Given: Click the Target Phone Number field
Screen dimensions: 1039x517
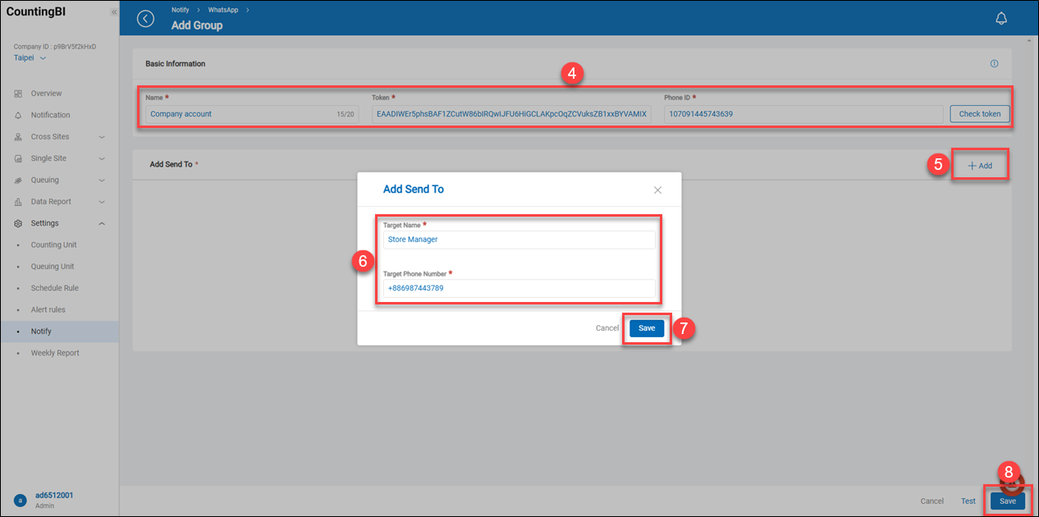Looking at the screenshot, I should pos(519,289).
